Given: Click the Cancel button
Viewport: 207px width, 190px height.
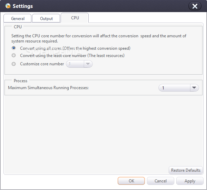Looking at the screenshot, I should pyautogui.click(x=160, y=181).
